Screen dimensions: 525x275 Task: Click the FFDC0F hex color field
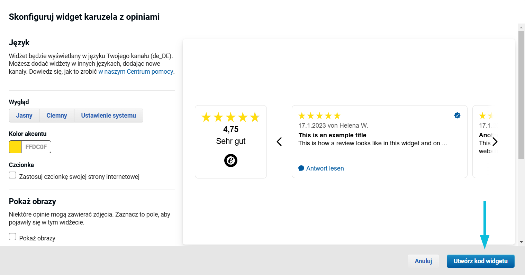[x=36, y=147]
